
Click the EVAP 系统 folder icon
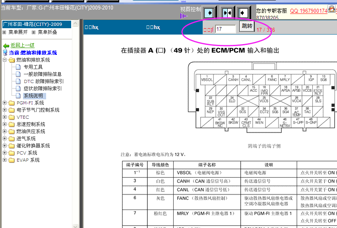pos(12,160)
